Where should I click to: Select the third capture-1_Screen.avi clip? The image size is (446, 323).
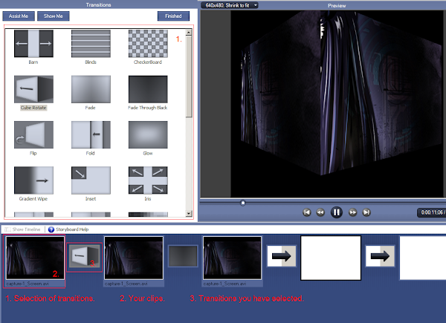click(x=232, y=258)
